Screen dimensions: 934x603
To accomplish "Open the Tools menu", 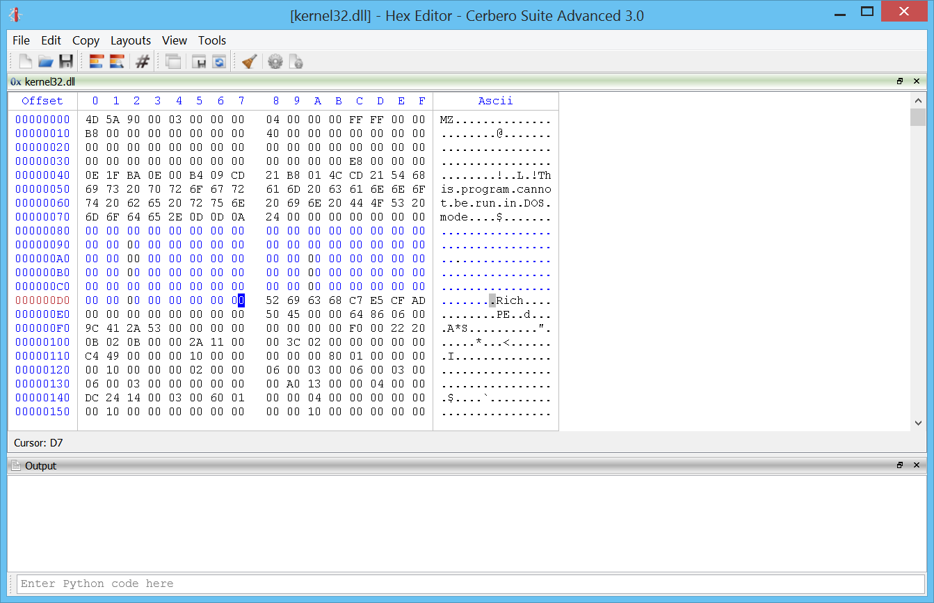I will (x=212, y=40).
